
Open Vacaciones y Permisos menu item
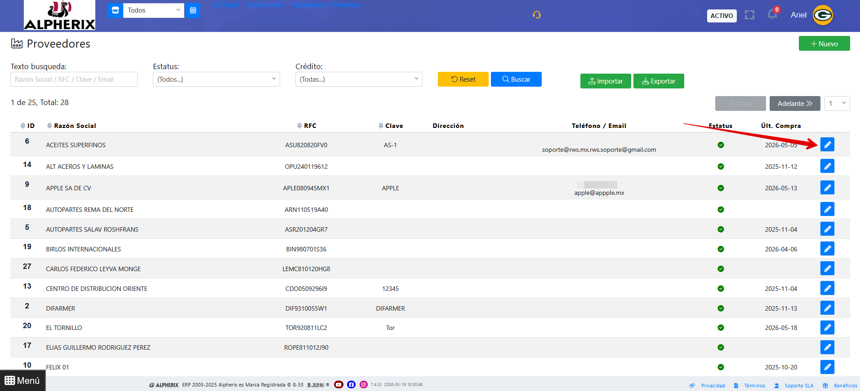326,4
